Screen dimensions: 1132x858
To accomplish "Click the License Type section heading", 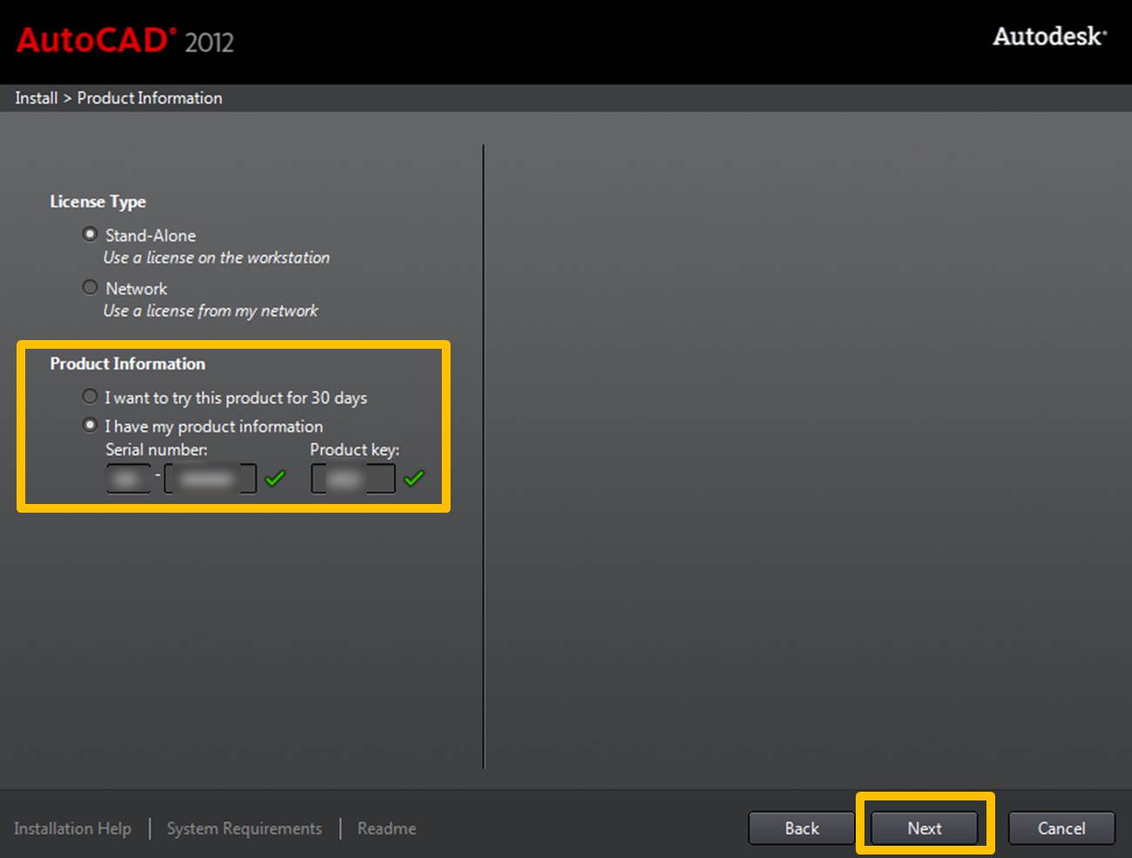I will click(98, 201).
